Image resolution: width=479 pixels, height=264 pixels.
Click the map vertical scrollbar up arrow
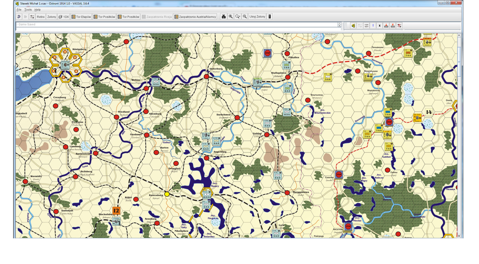click(x=459, y=36)
